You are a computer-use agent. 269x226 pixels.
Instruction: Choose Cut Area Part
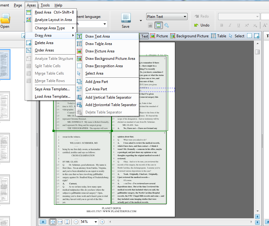(107, 89)
